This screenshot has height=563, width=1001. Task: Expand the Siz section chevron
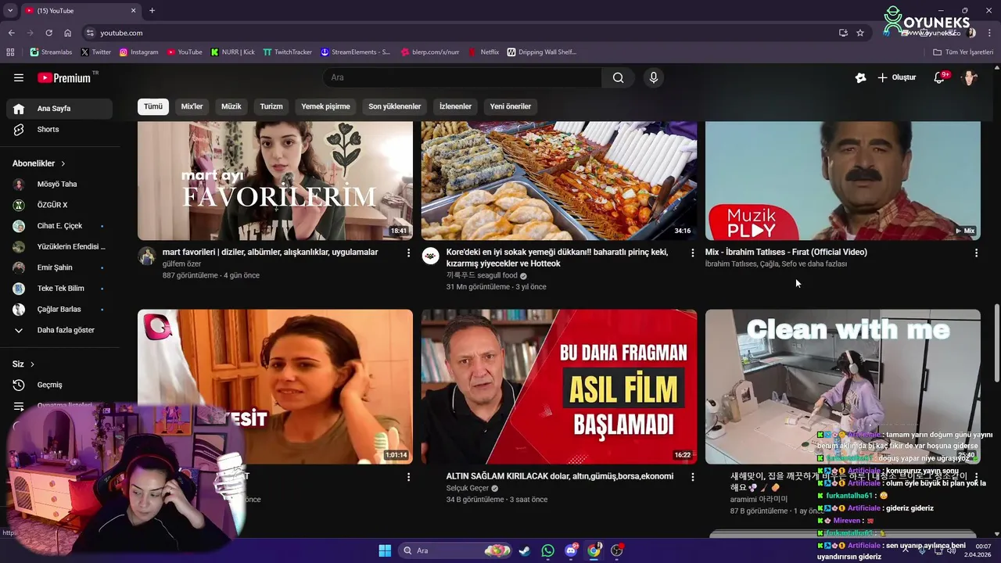click(x=32, y=364)
